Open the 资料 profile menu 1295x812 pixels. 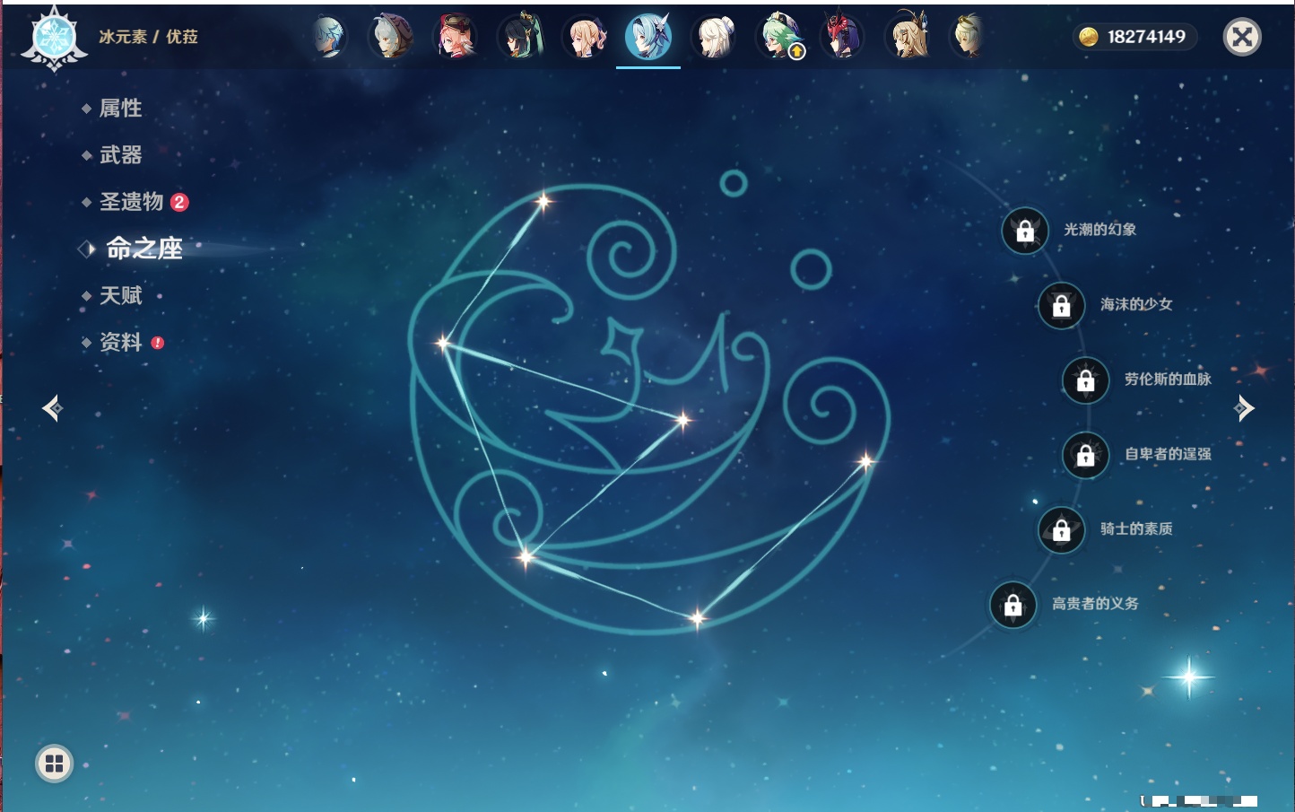(x=122, y=342)
